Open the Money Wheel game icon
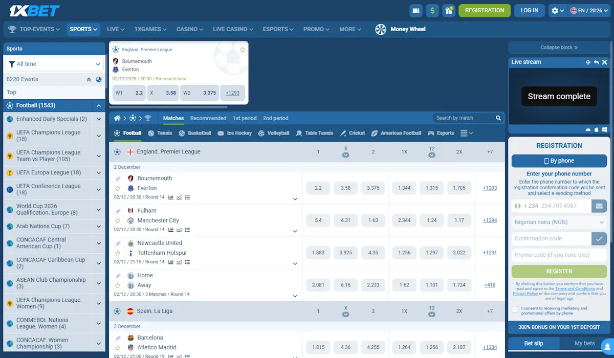 coord(380,29)
